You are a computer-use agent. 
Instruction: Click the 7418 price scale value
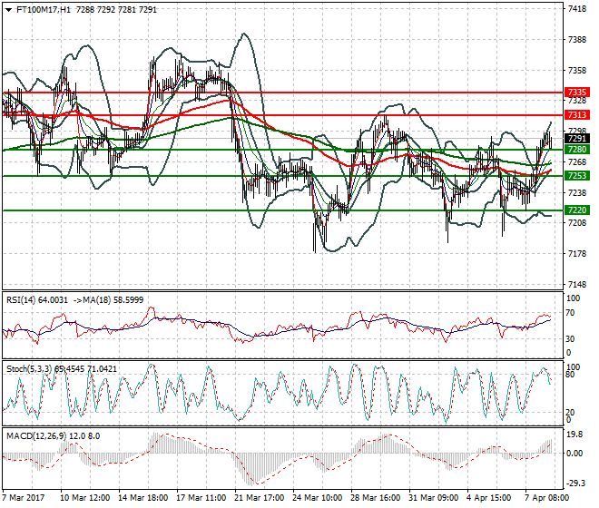coord(577,9)
